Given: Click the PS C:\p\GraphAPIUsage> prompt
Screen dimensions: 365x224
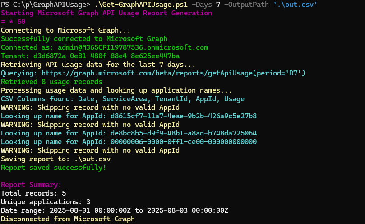Looking at the screenshot, I should coord(46,5).
